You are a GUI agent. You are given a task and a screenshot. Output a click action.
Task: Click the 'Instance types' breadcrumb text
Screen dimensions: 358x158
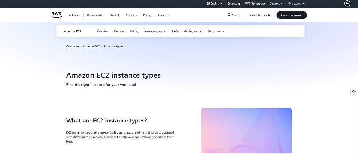click(114, 46)
